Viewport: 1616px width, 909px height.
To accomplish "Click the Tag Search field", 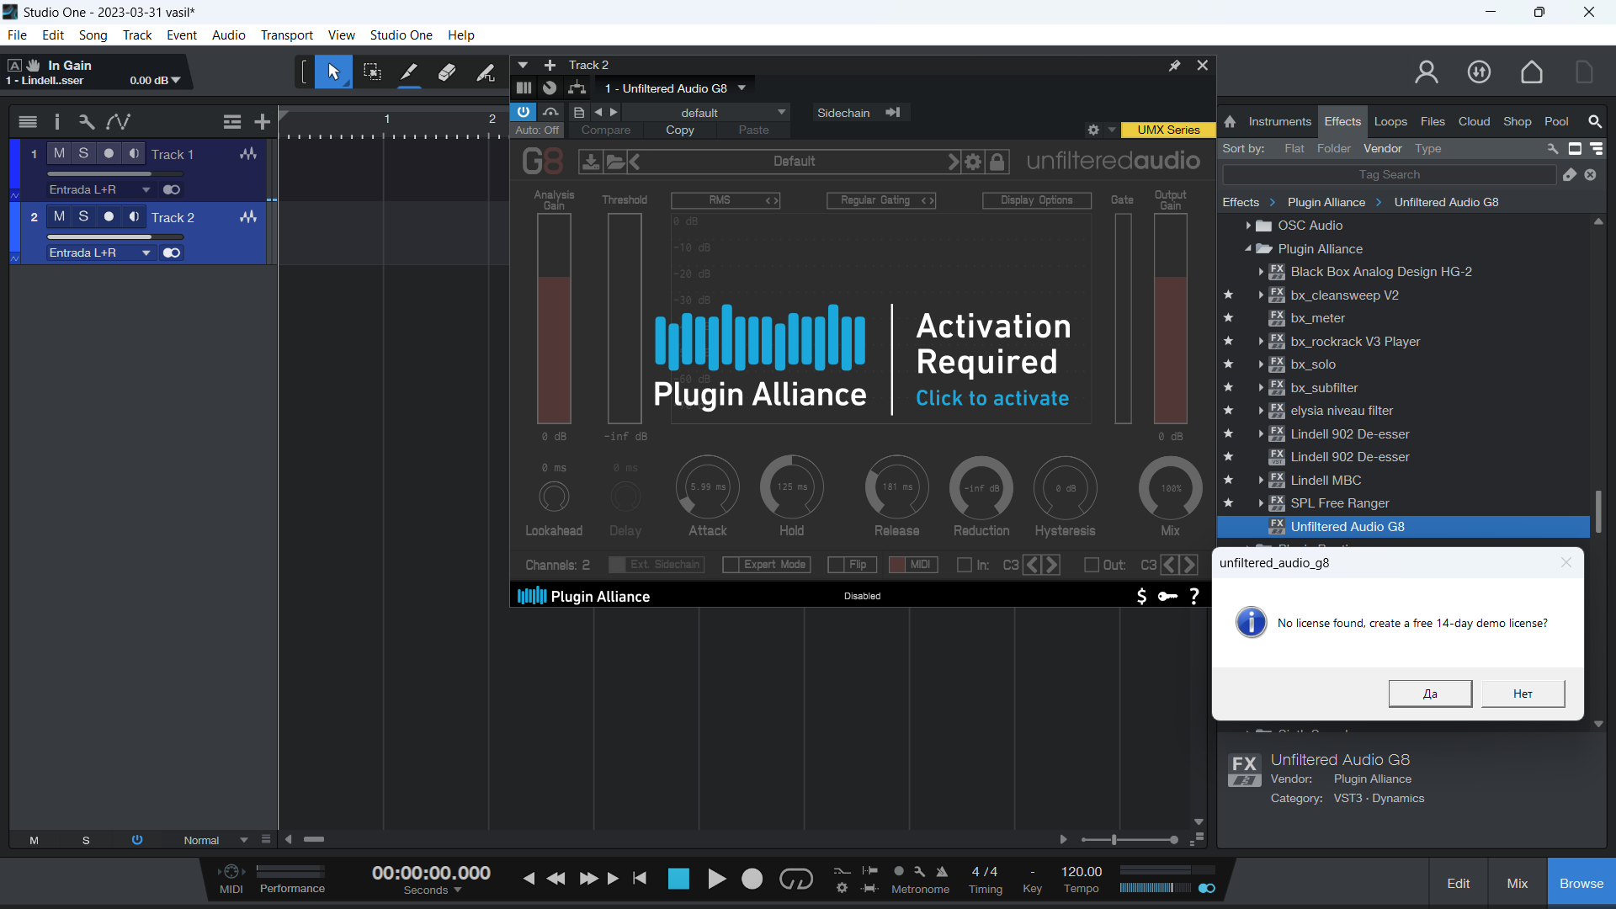I will [x=1389, y=175].
